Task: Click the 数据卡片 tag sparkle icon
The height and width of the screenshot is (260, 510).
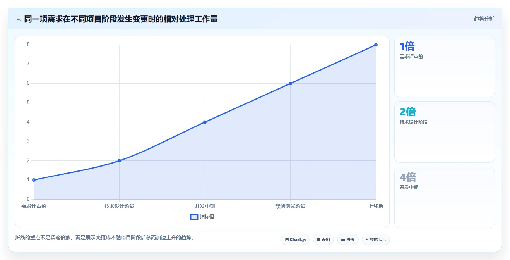Action: pos(367,239)
